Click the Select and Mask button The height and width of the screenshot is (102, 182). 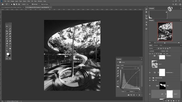point(45,4)
